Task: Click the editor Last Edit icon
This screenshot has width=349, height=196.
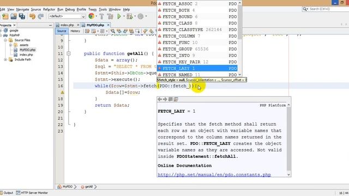Action: pyautogui.click(x=87, y=31)
